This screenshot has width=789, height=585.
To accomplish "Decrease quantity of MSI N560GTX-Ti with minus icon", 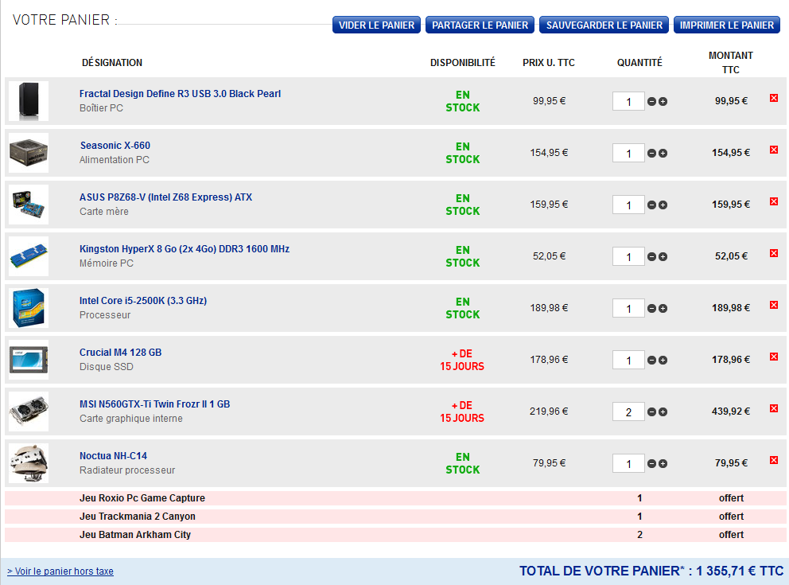I will coord(651,412).
